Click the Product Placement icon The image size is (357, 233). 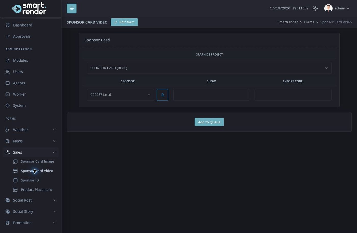click(15, 190)
